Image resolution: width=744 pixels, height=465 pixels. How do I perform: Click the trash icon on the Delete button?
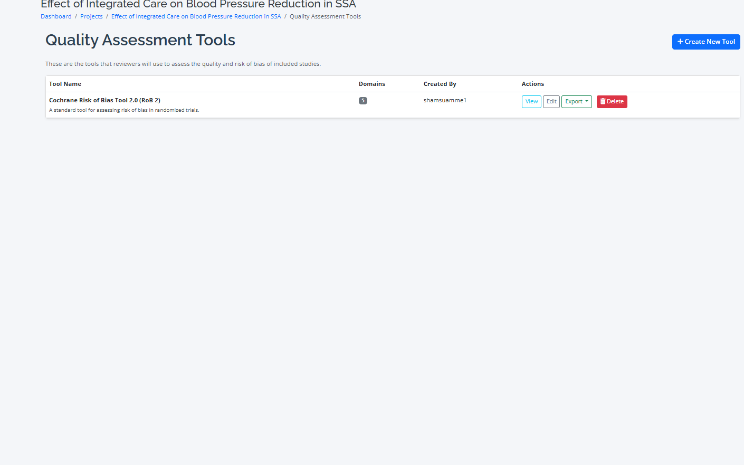[x=603, y=101]
